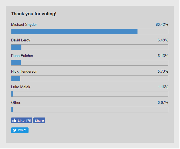Click the Russ Fulcher result bar

click(x=90, y=63)
